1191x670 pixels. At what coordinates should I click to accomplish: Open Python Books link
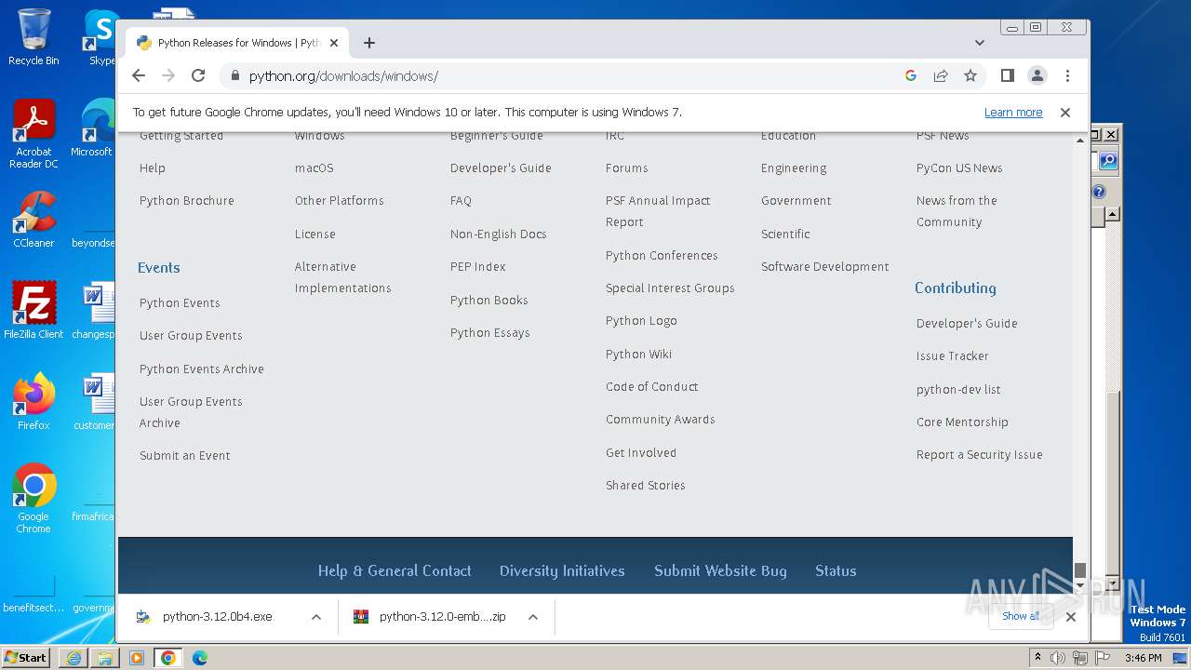(489, 301)
